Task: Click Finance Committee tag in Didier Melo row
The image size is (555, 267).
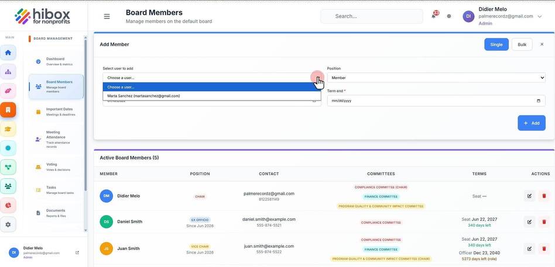Action: [x=381, y=196]
